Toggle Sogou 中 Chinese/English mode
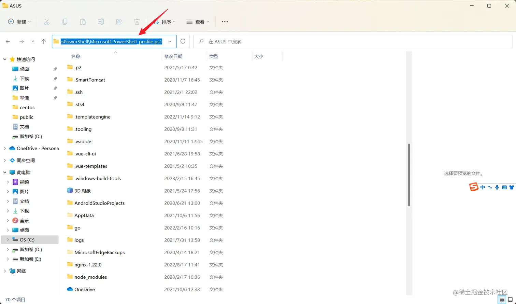The image size is (516, 304). tap(483, 187)
